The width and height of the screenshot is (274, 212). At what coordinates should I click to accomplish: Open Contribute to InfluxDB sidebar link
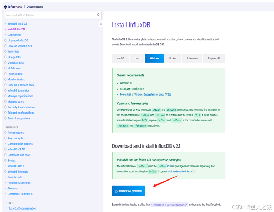21,194
